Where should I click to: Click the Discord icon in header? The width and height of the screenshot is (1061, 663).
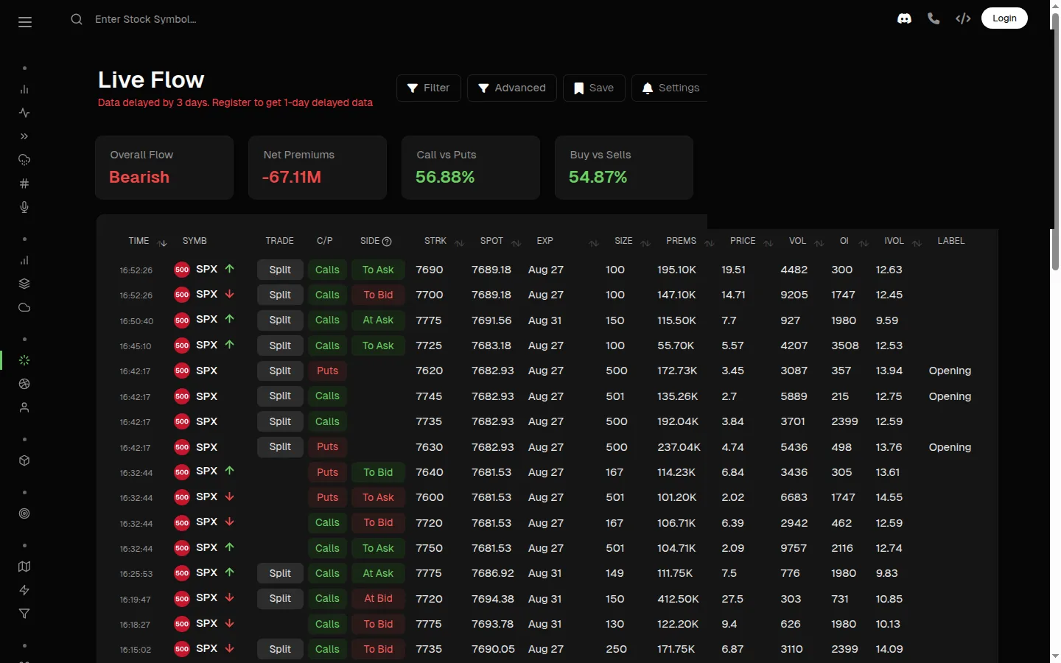pyautogui.click(x=904, y=19)
